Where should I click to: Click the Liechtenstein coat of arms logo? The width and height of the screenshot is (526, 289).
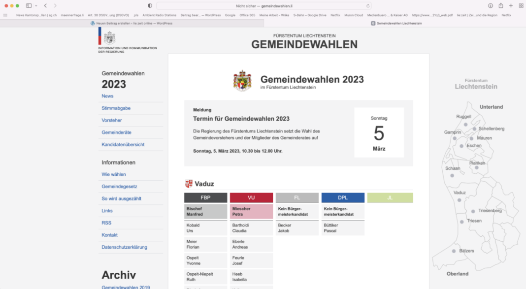coord(242,81)
